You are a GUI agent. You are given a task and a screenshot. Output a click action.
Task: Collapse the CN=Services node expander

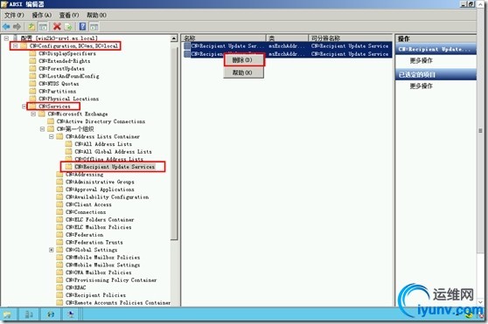pos(24,107)
